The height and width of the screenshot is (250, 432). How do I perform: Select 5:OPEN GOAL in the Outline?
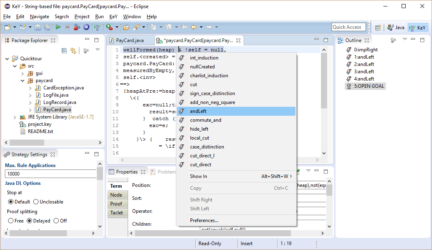click(365, 86)
